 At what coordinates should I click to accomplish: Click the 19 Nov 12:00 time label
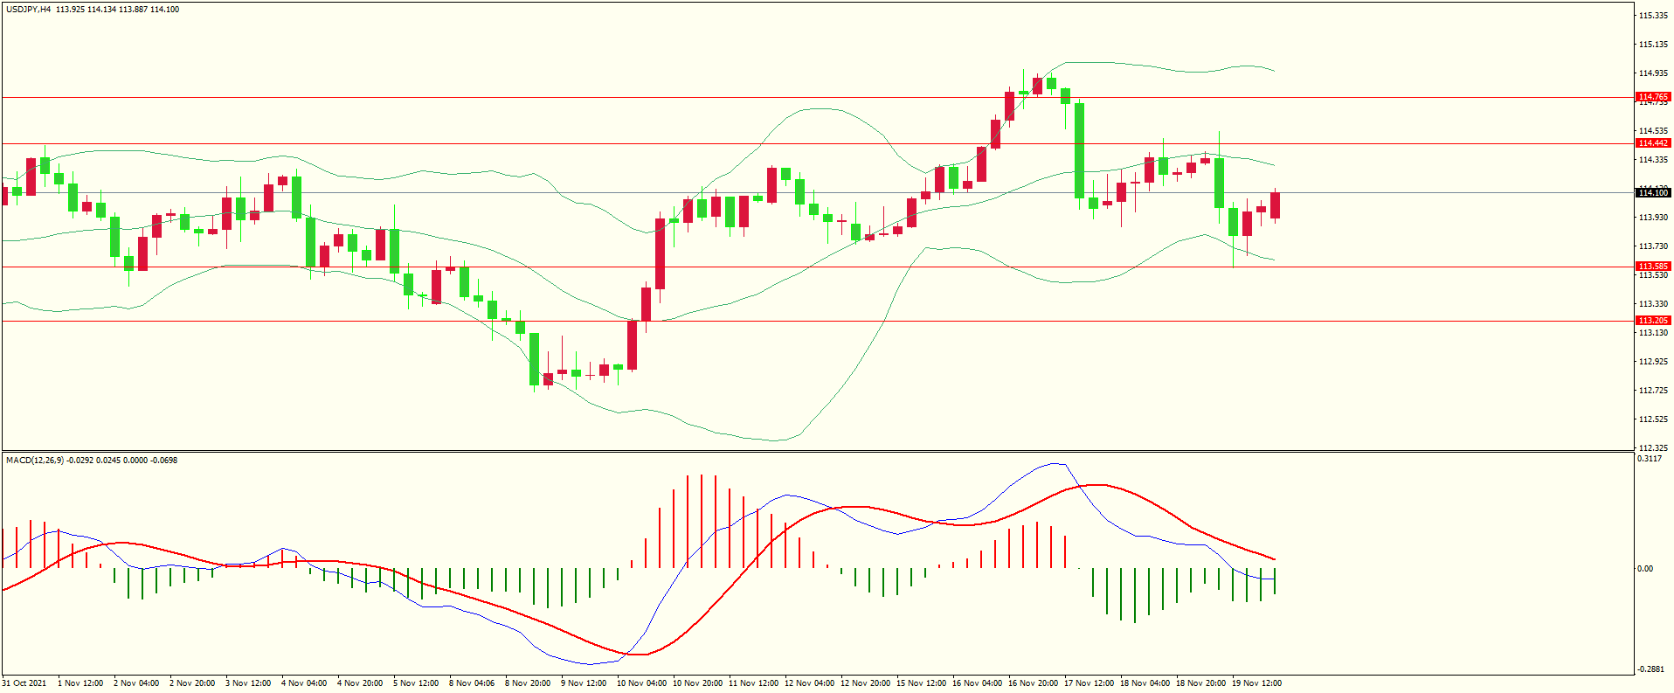tap(1257, 683)
